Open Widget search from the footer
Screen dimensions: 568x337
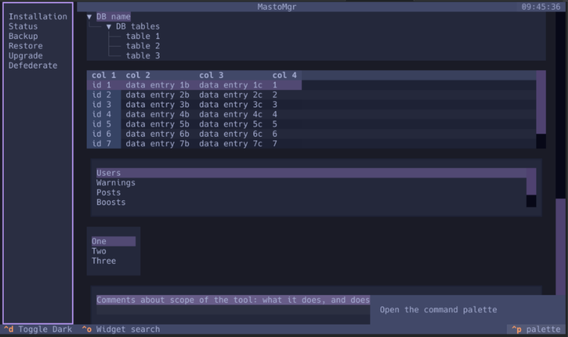(x=121, y=329)
